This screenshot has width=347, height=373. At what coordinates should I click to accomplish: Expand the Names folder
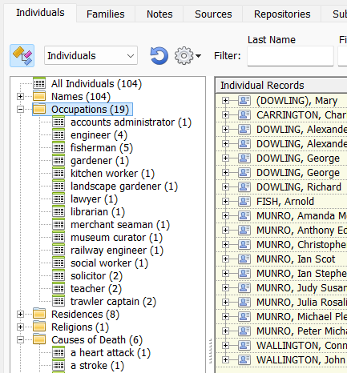click(20, 96)
